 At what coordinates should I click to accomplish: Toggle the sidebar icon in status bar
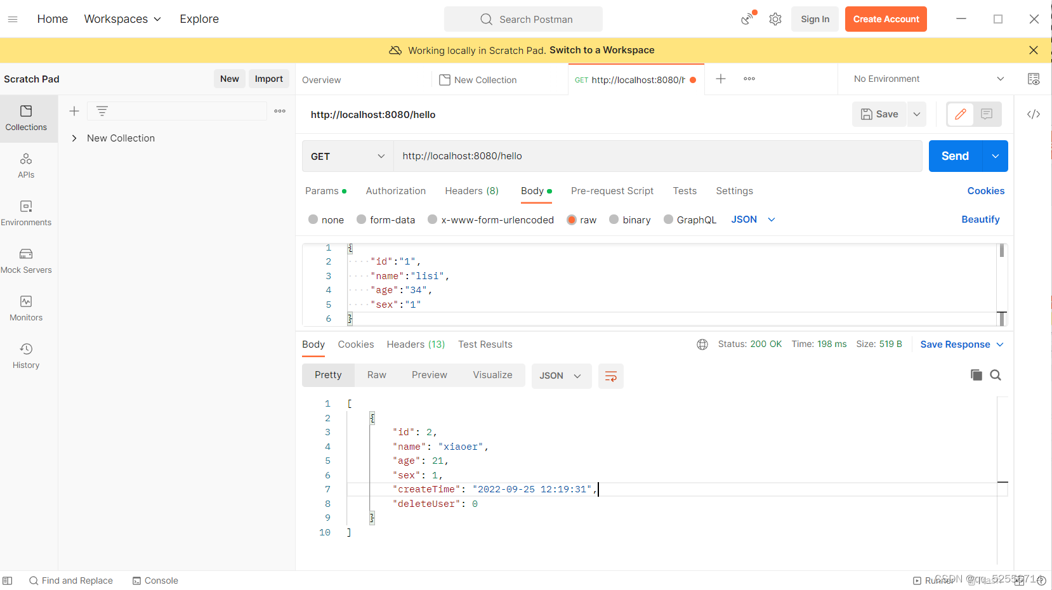8,580
